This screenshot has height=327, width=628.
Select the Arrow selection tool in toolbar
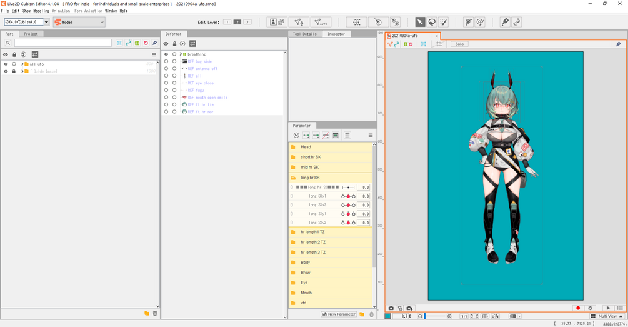[420, 22]
